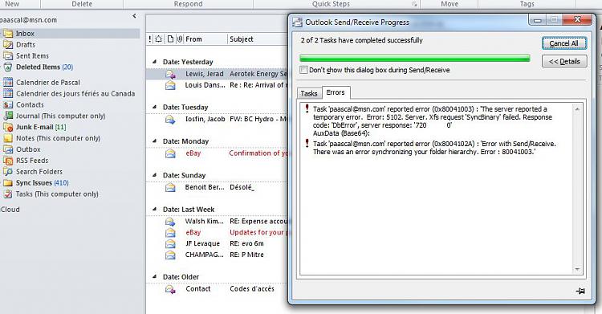This screenshot has height=314, width=602.
Task: Click the Deleted Items trash icon
Action: click(8, 67)
